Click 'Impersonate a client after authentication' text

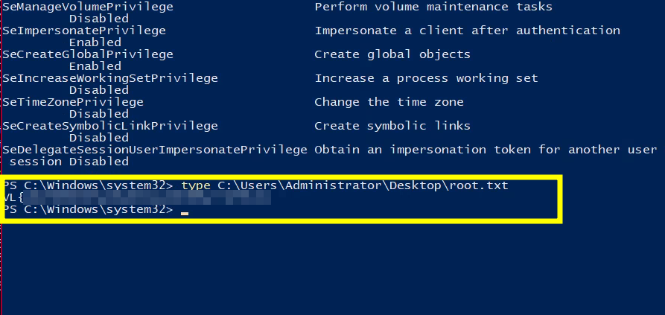[x=468, y=31]
